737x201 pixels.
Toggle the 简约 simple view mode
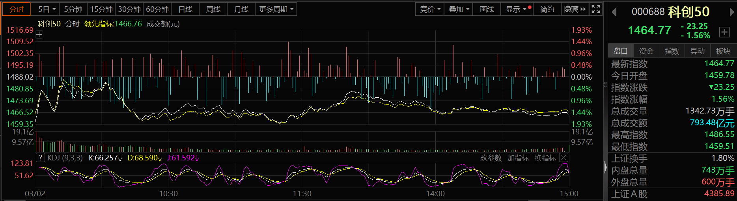tap(547, 9)
